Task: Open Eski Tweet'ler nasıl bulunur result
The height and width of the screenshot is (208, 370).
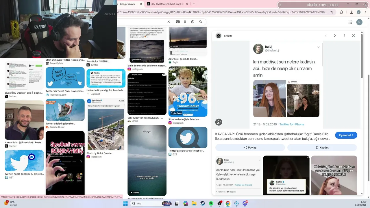Action: click(x=145, y=118)
